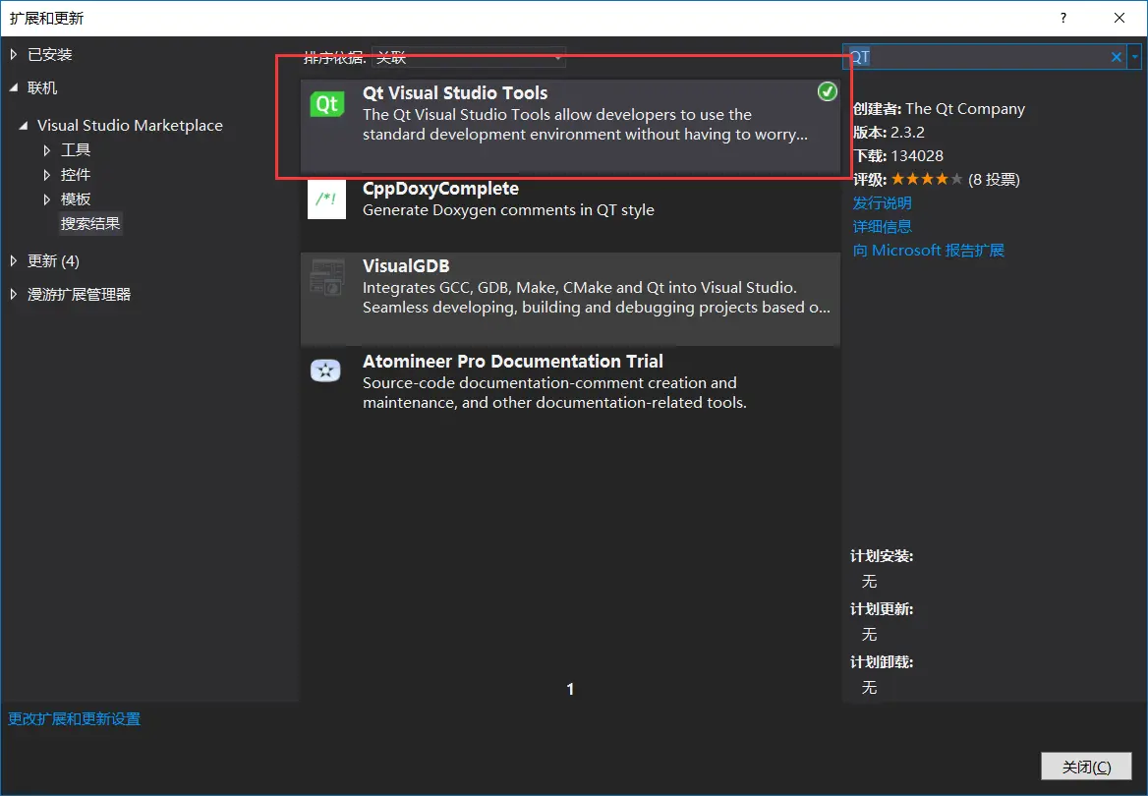
Task: Expand the 工具 node
Action: (47, 151)
